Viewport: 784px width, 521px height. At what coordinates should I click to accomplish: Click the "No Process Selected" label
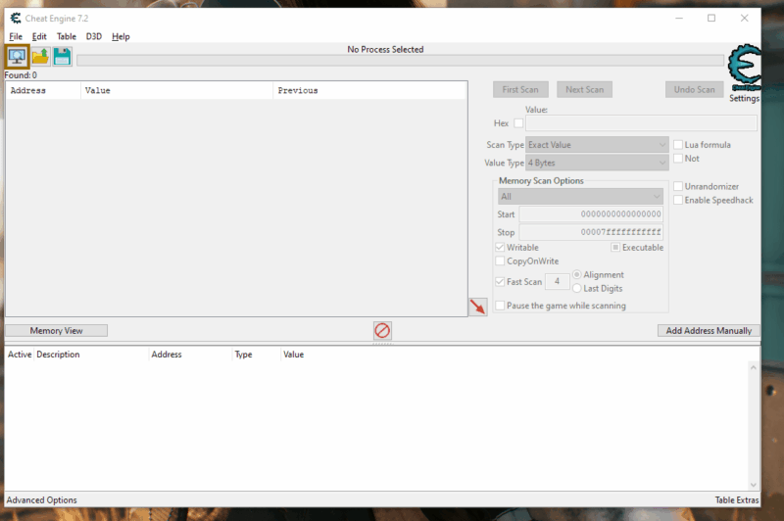pyautogui.click(x=385, y=49)
